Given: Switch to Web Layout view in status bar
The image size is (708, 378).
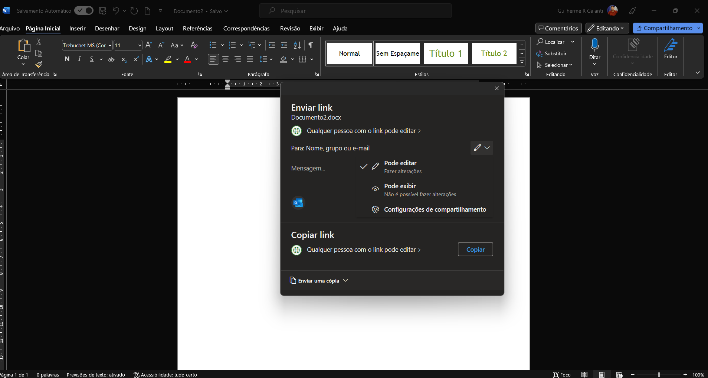Looking at the screenshot, I should 619,375.
